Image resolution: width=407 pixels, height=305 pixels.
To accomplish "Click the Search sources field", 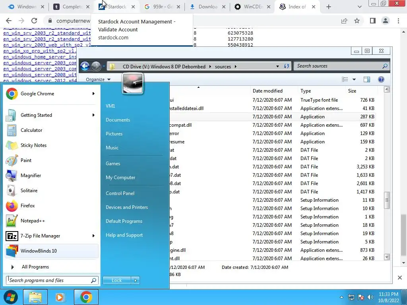I will (341, 66).
